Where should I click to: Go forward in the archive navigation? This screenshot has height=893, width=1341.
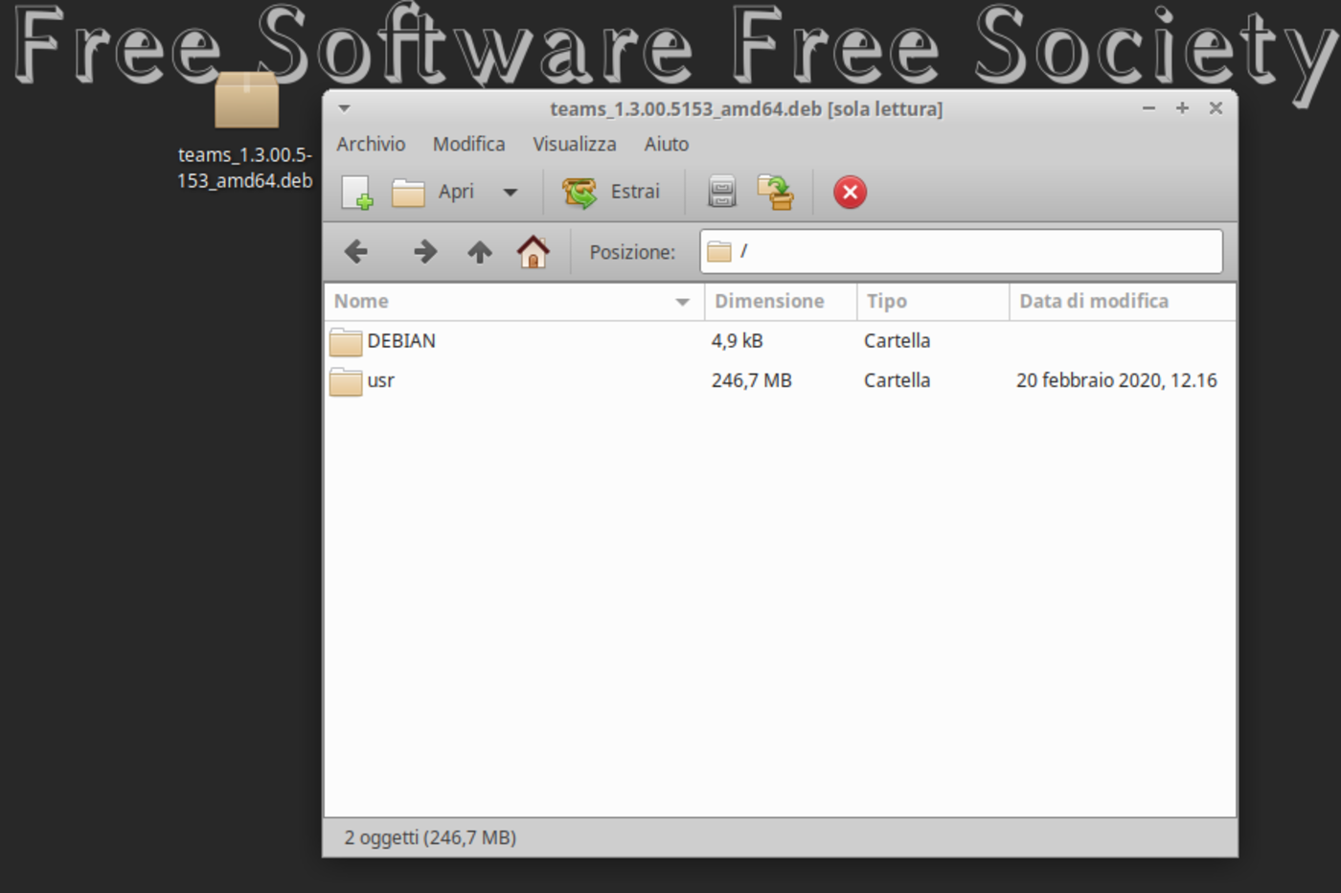pyautogui.click(x=423, y=251)
